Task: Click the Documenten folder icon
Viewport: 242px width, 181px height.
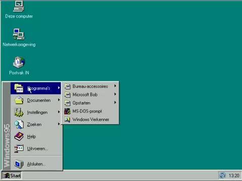Action: (19, 100)
